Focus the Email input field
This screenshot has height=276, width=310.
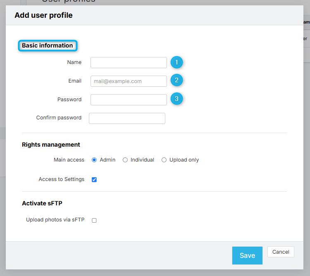click(x=129, y=81)
